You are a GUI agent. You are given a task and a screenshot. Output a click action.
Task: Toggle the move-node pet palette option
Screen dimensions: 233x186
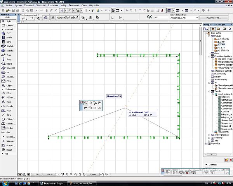click(x=85, y=103)
